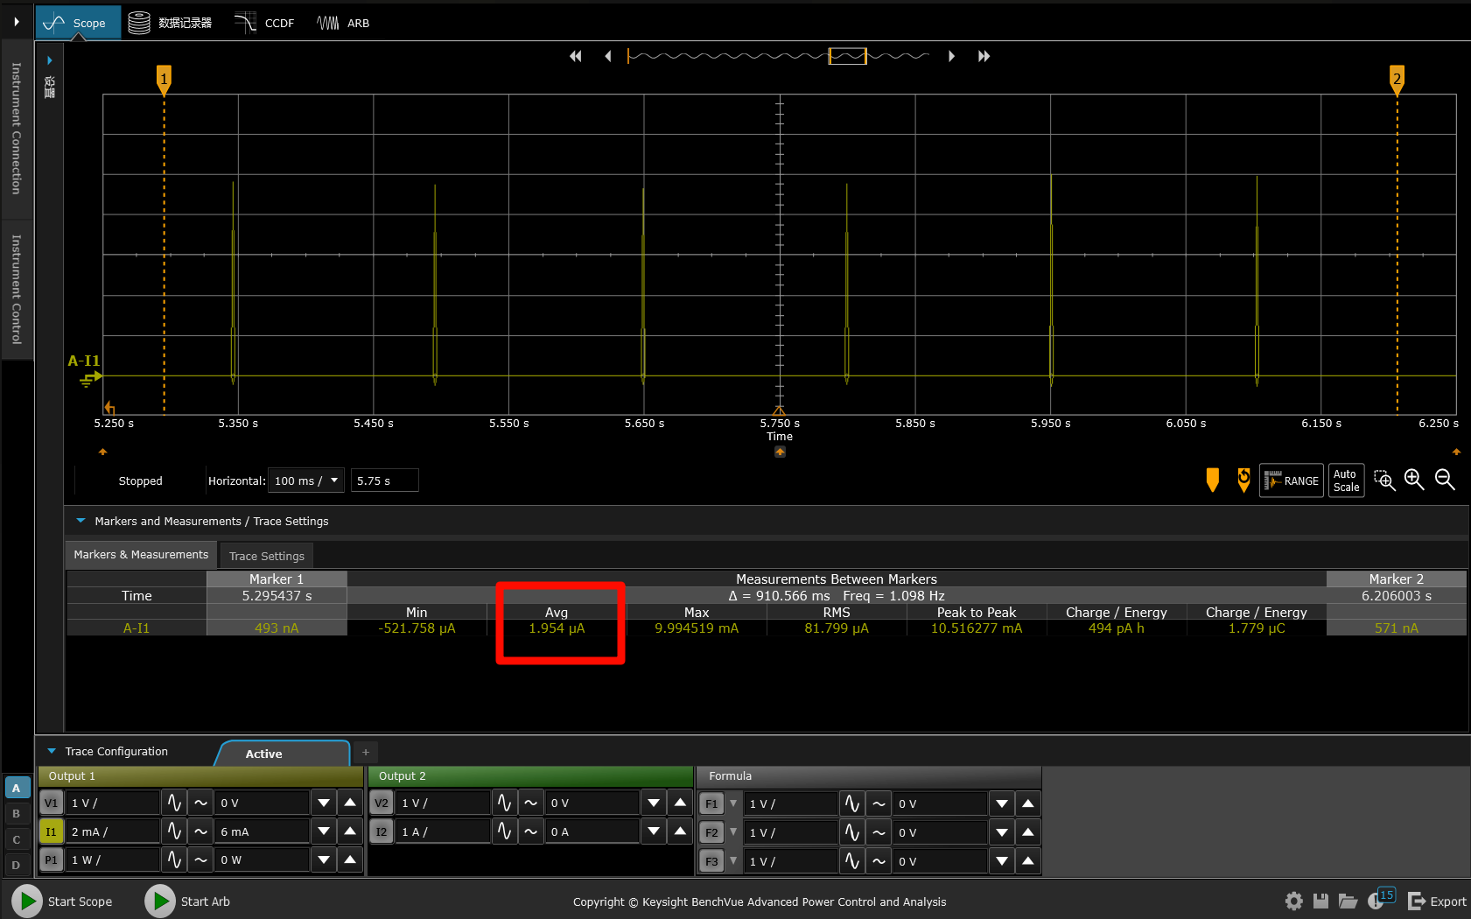Click the I1 offset field 6 mA

(263, 831)
